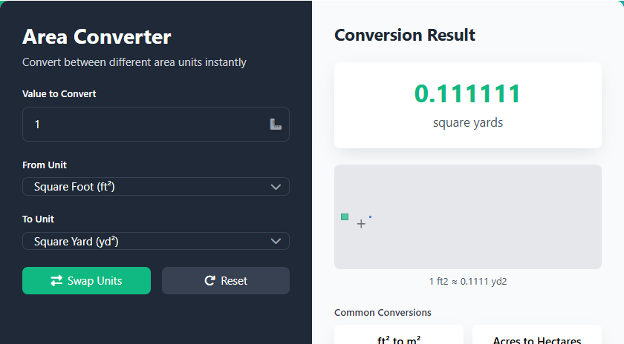Click the square yards unit label
This screenshot has height=344, width=624.
468,122
